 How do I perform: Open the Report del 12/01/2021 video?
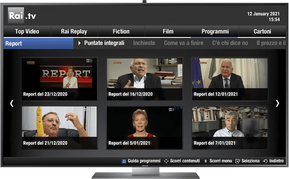(x=230, y=79)
